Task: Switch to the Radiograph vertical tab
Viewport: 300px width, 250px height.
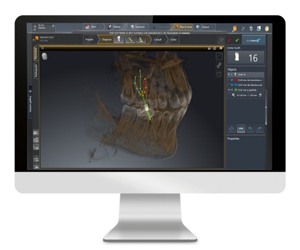Action: pyautogui.click(x=36, y=71)
